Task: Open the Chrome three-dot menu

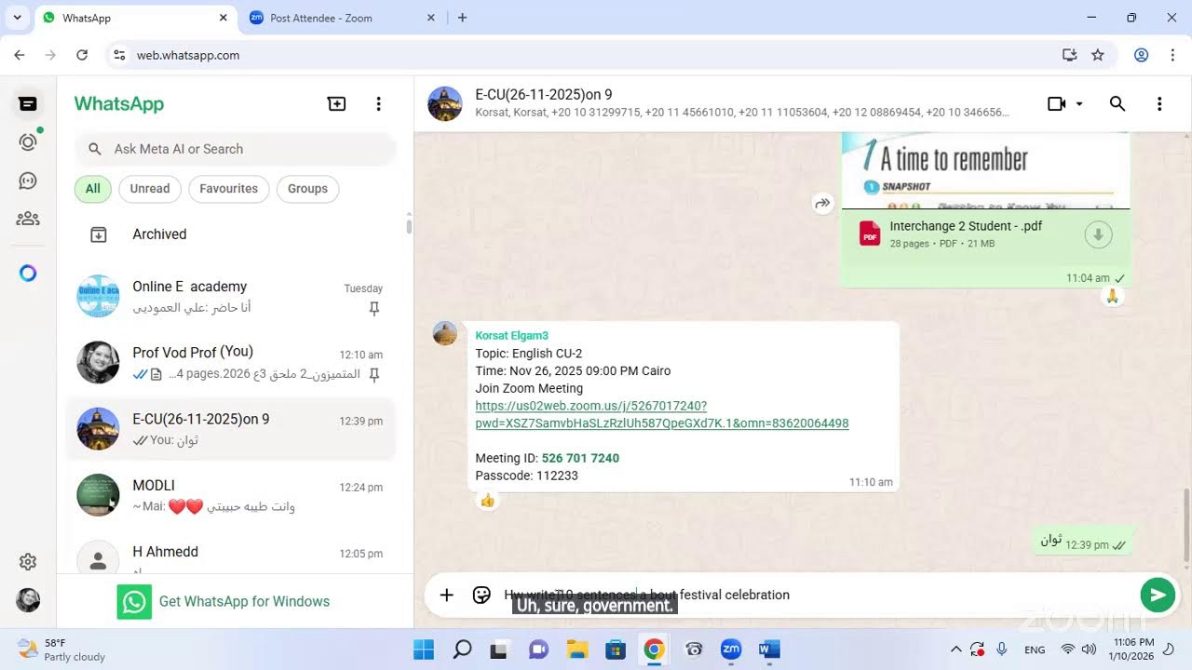Action: point(1172,55)
